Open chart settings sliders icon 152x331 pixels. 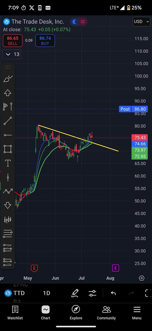pos(93,293)
